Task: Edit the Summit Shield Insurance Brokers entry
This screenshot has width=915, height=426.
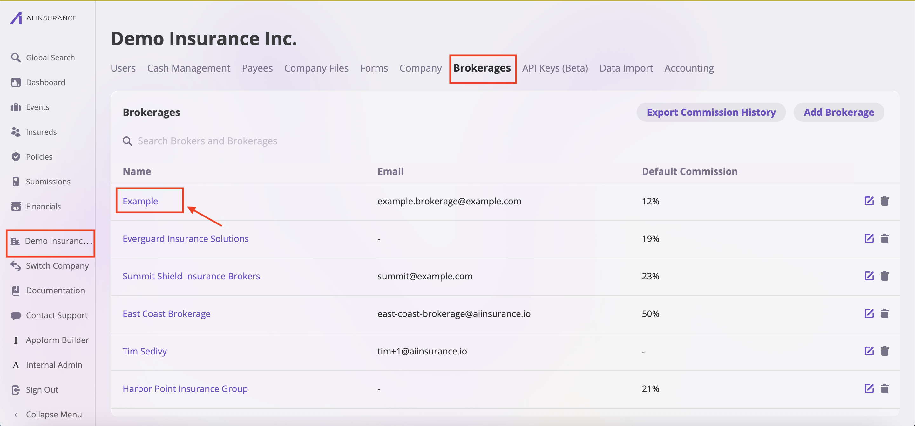Action: click(869, 276)
